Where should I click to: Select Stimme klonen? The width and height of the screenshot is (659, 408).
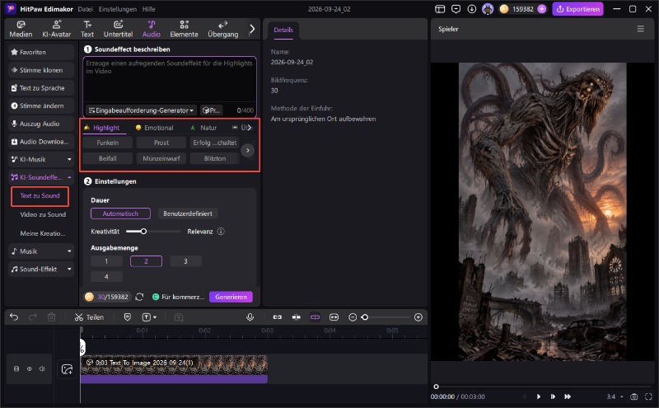coord(41,70)
